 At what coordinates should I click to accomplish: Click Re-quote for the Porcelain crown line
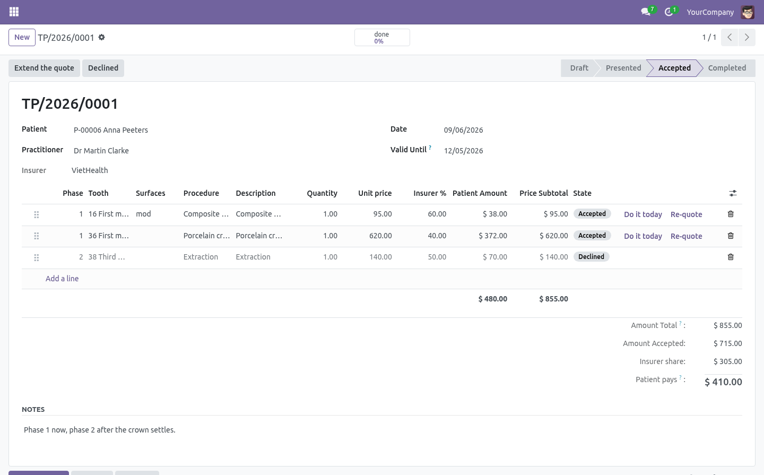tap(686, 236)
